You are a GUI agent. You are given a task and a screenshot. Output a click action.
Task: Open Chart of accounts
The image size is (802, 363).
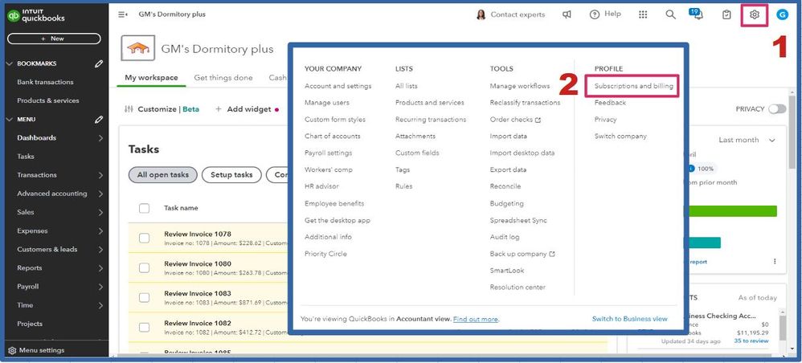(x=333, y=136)
